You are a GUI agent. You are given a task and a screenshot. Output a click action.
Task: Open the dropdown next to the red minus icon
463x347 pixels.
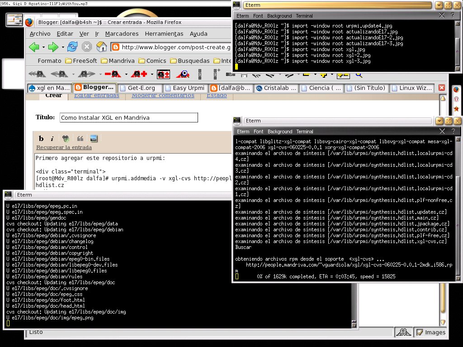tap(126, 75)
